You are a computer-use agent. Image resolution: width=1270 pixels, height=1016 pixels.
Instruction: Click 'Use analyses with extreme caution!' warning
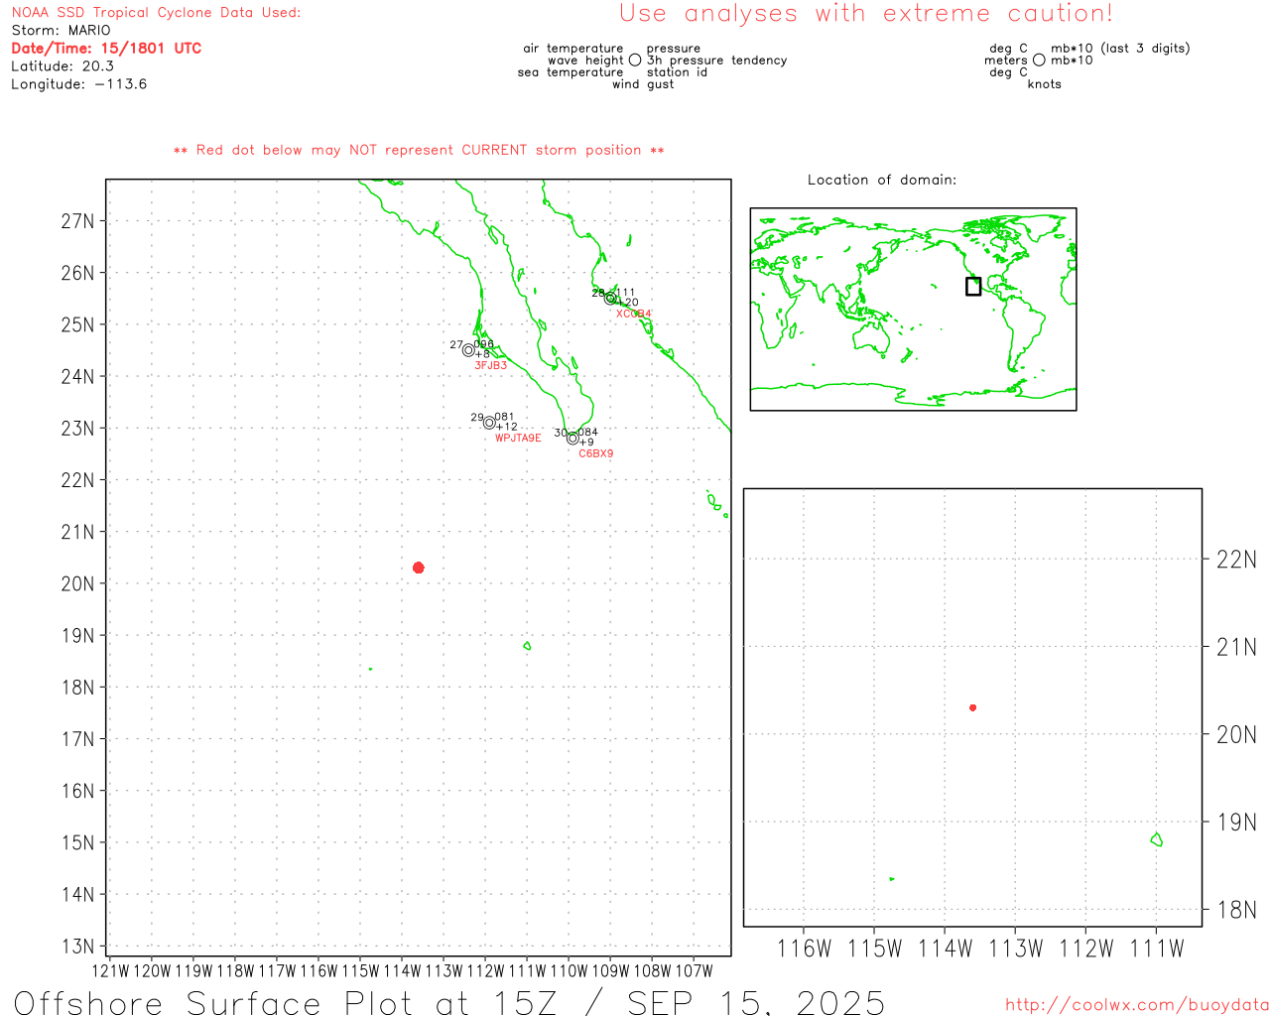pos(866,13)
